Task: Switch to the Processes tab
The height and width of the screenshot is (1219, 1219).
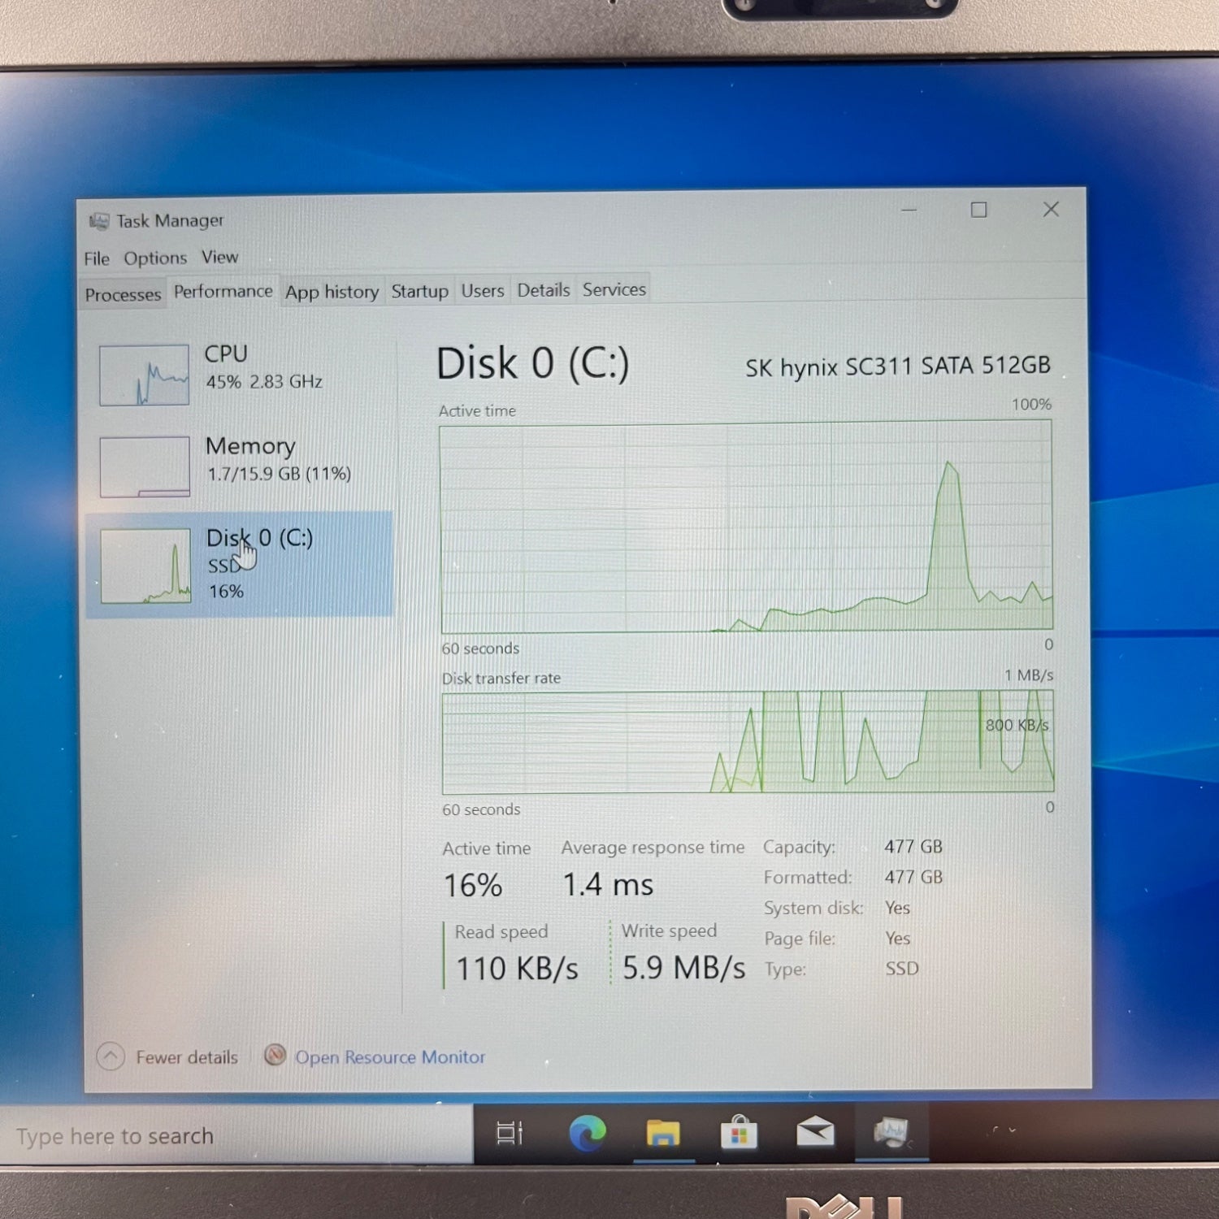Action: click(124, 294)
